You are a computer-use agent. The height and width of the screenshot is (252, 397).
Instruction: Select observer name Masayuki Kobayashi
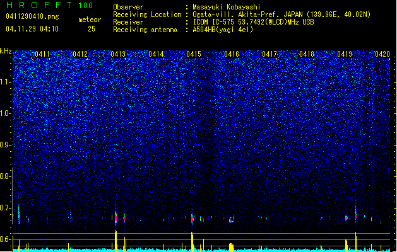point(227,7)
